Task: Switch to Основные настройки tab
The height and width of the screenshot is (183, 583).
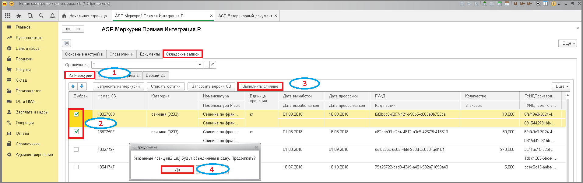Action: point(84,54)
